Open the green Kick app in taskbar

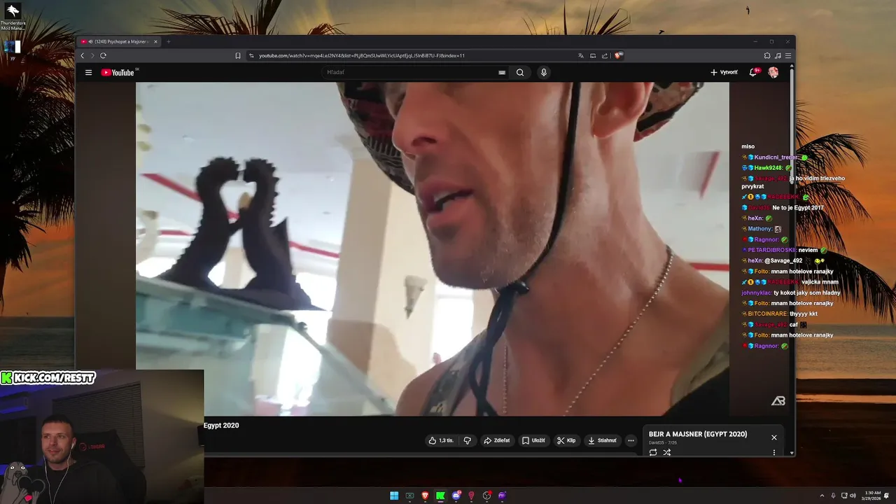(x=440, y=496)
